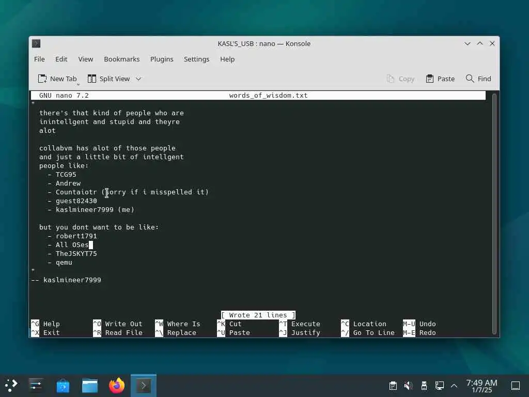Click the TheJSKYT75 line
529x397 pixels.
coord(72,253)
